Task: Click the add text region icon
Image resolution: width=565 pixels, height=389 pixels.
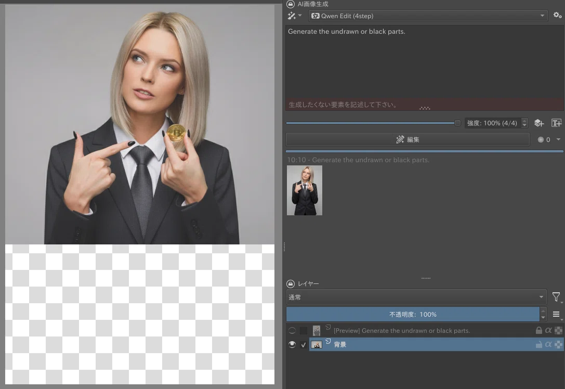Action: 556,123
